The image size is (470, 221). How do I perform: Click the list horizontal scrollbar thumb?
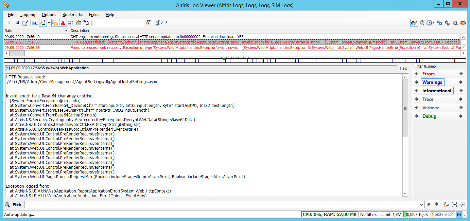pos(17,53)
